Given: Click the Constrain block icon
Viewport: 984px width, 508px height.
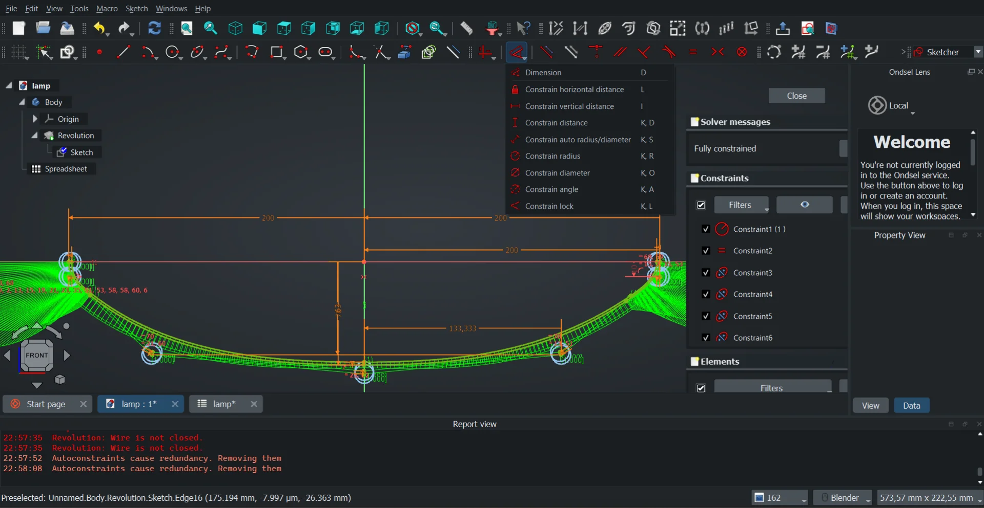Looking at the screenshot, I should (x=742, y=52).
